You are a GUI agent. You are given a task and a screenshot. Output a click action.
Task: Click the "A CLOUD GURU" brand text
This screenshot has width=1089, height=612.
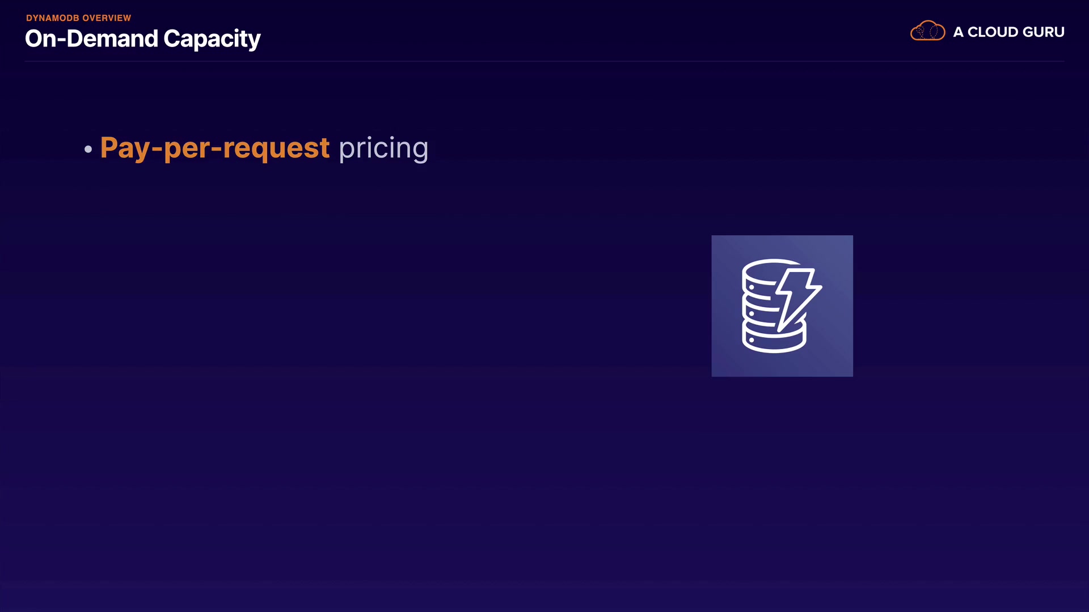[x=1008, y=32]
